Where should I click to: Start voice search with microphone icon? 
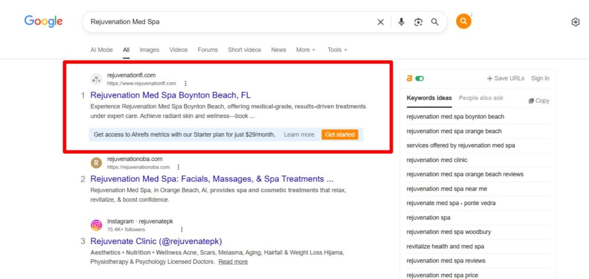(x=401, y=22)
